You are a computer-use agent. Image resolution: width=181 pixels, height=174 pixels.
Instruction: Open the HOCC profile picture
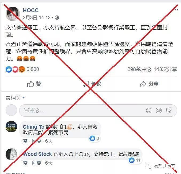[x=13, y=14]
